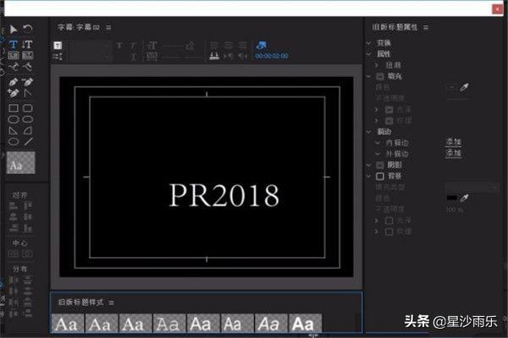
Task: Apply the italic Aa title style
Action: (x=271, y=323)
